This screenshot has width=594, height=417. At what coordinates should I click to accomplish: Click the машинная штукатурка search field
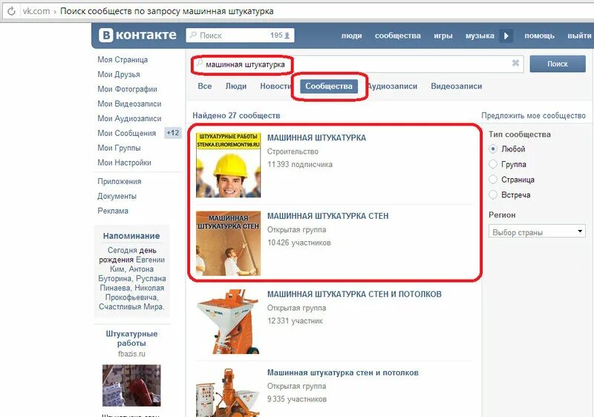tap(357, 64)
